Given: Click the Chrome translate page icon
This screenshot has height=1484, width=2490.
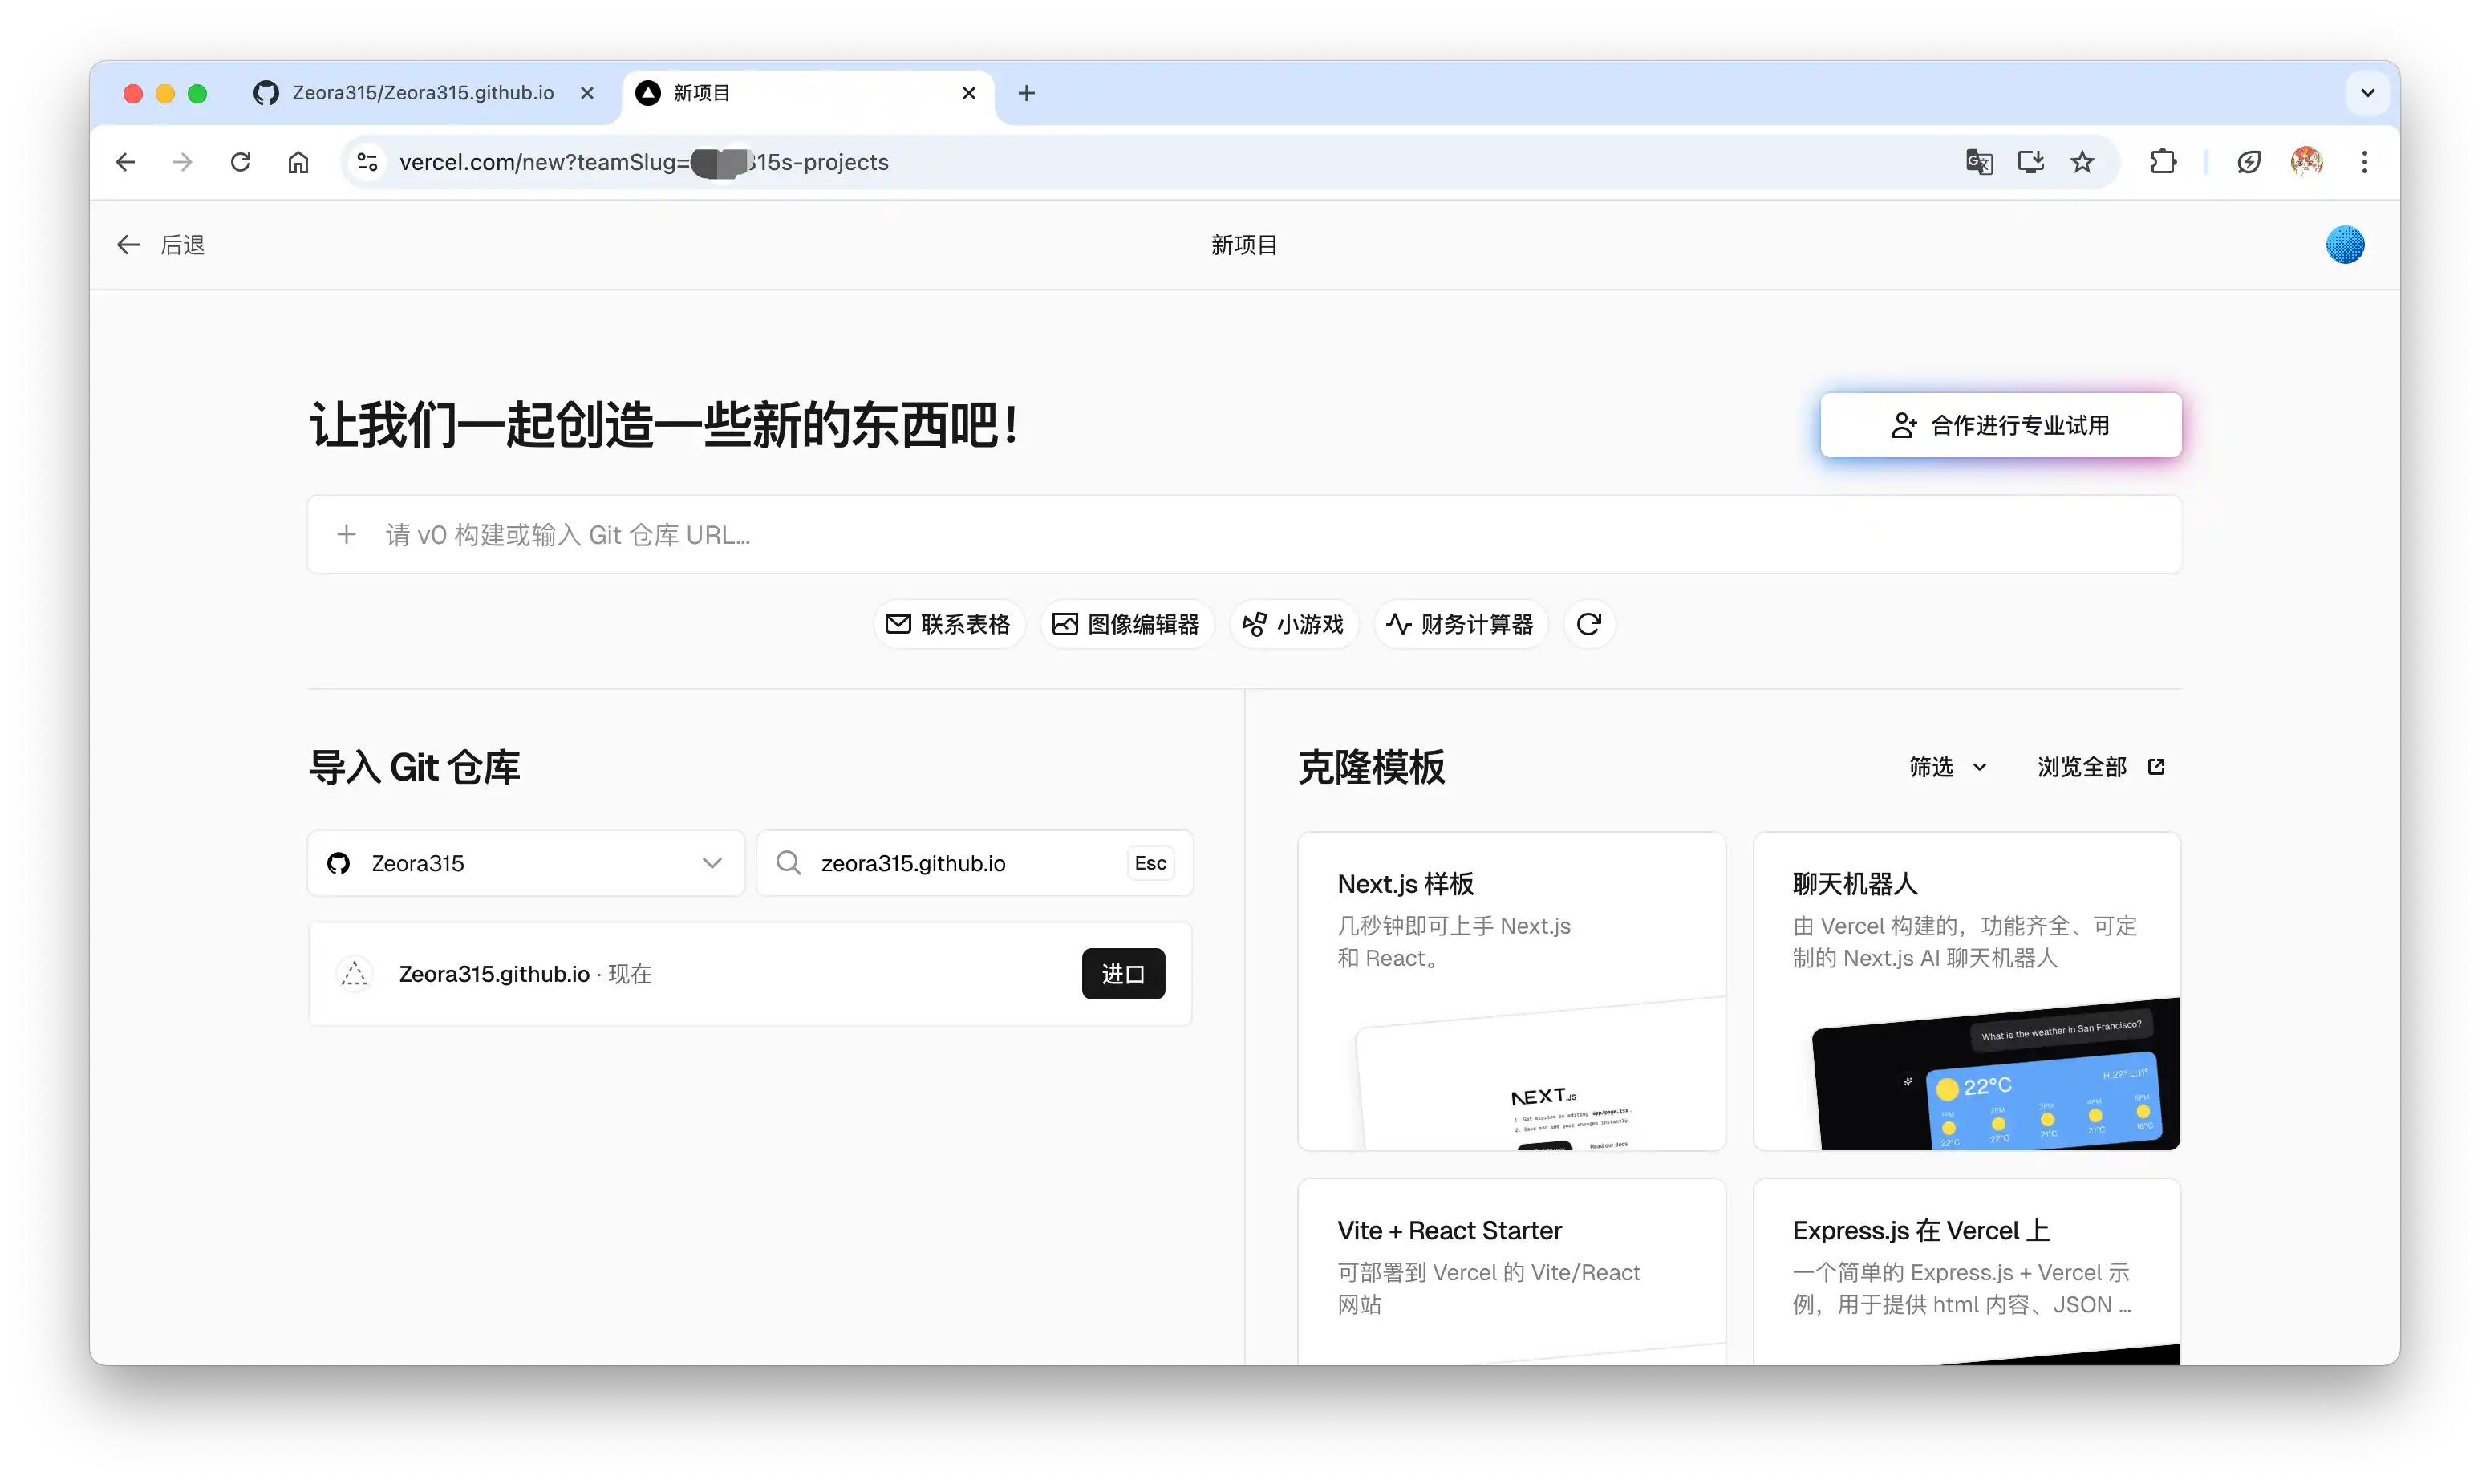Looking at the screenshot, I should point(1978,162).
